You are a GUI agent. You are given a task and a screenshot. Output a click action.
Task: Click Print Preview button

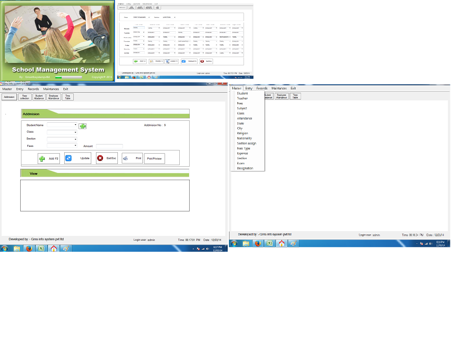(154, 158)
